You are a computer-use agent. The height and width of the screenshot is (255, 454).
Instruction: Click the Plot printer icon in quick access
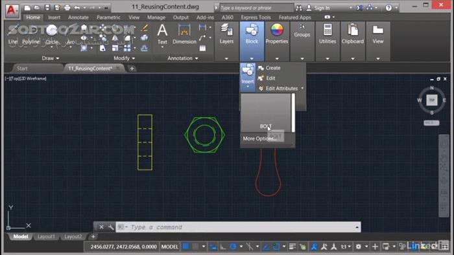[x=67, y=8]
